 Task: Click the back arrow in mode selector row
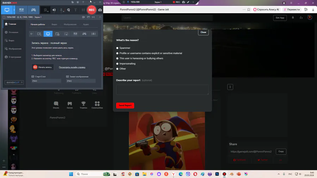click(x=32, y=34)
